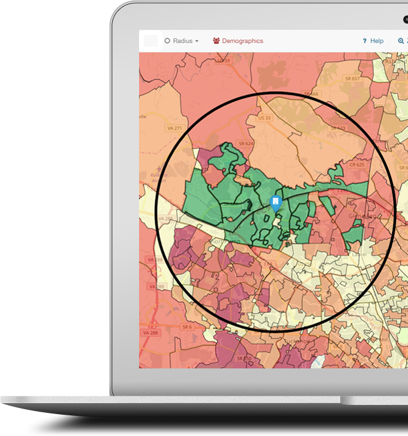Screen dimensions: 408x436
Task: Click the Radius circle icon
Action: pyautogui.click(x=167, y=41)
